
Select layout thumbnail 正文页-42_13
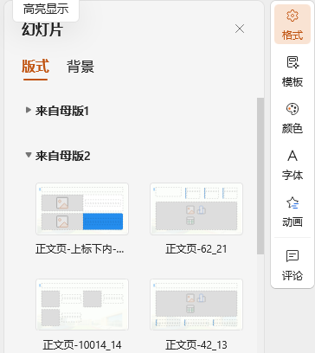[x=196, y=305]
